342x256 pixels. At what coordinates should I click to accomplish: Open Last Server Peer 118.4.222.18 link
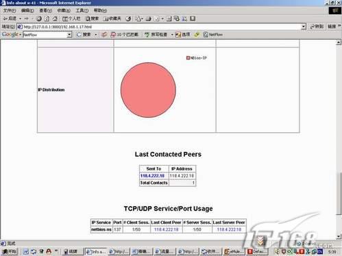tap(229, 229)
